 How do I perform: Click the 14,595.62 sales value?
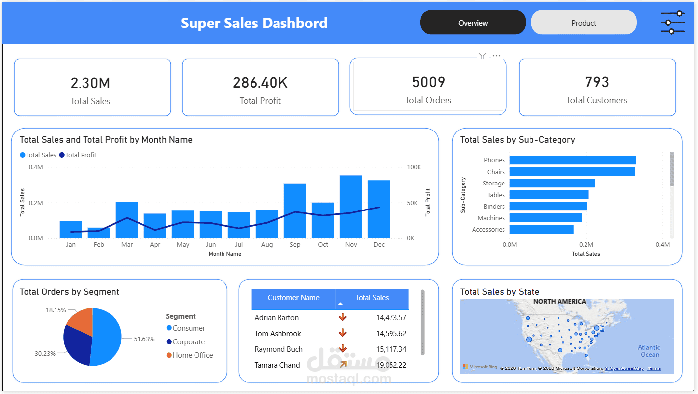pyautogui.click(x=391, y=334)
